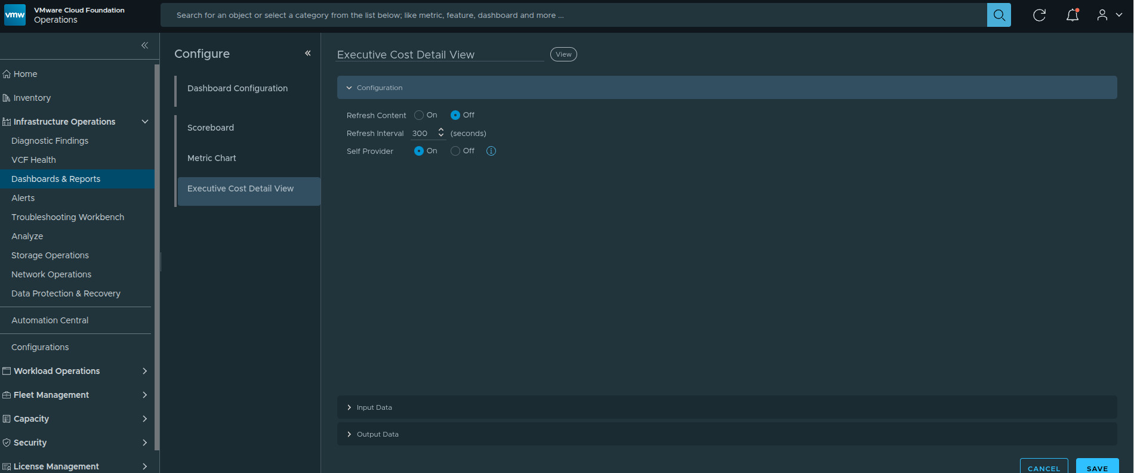Click the Fleet Management icon
This screenshot has height=473, width=1134.
click(7, 395)
